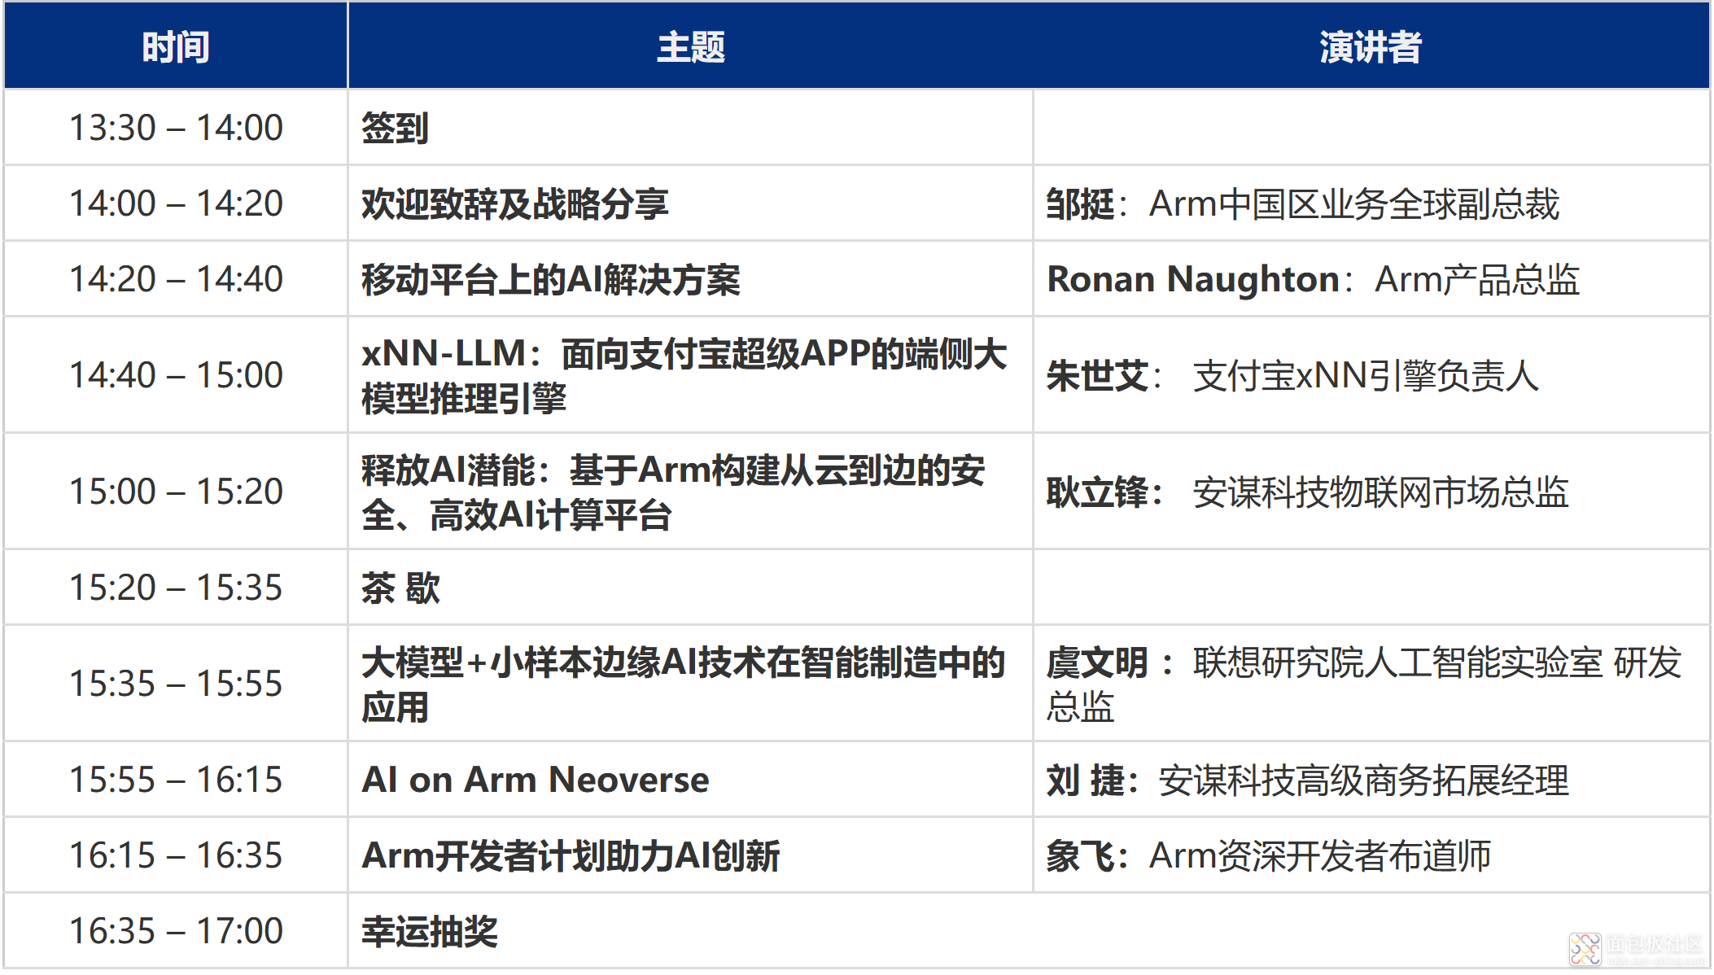Click the 时间 column header
This screenshot has width=1714, height=975.
pos(176,47)
